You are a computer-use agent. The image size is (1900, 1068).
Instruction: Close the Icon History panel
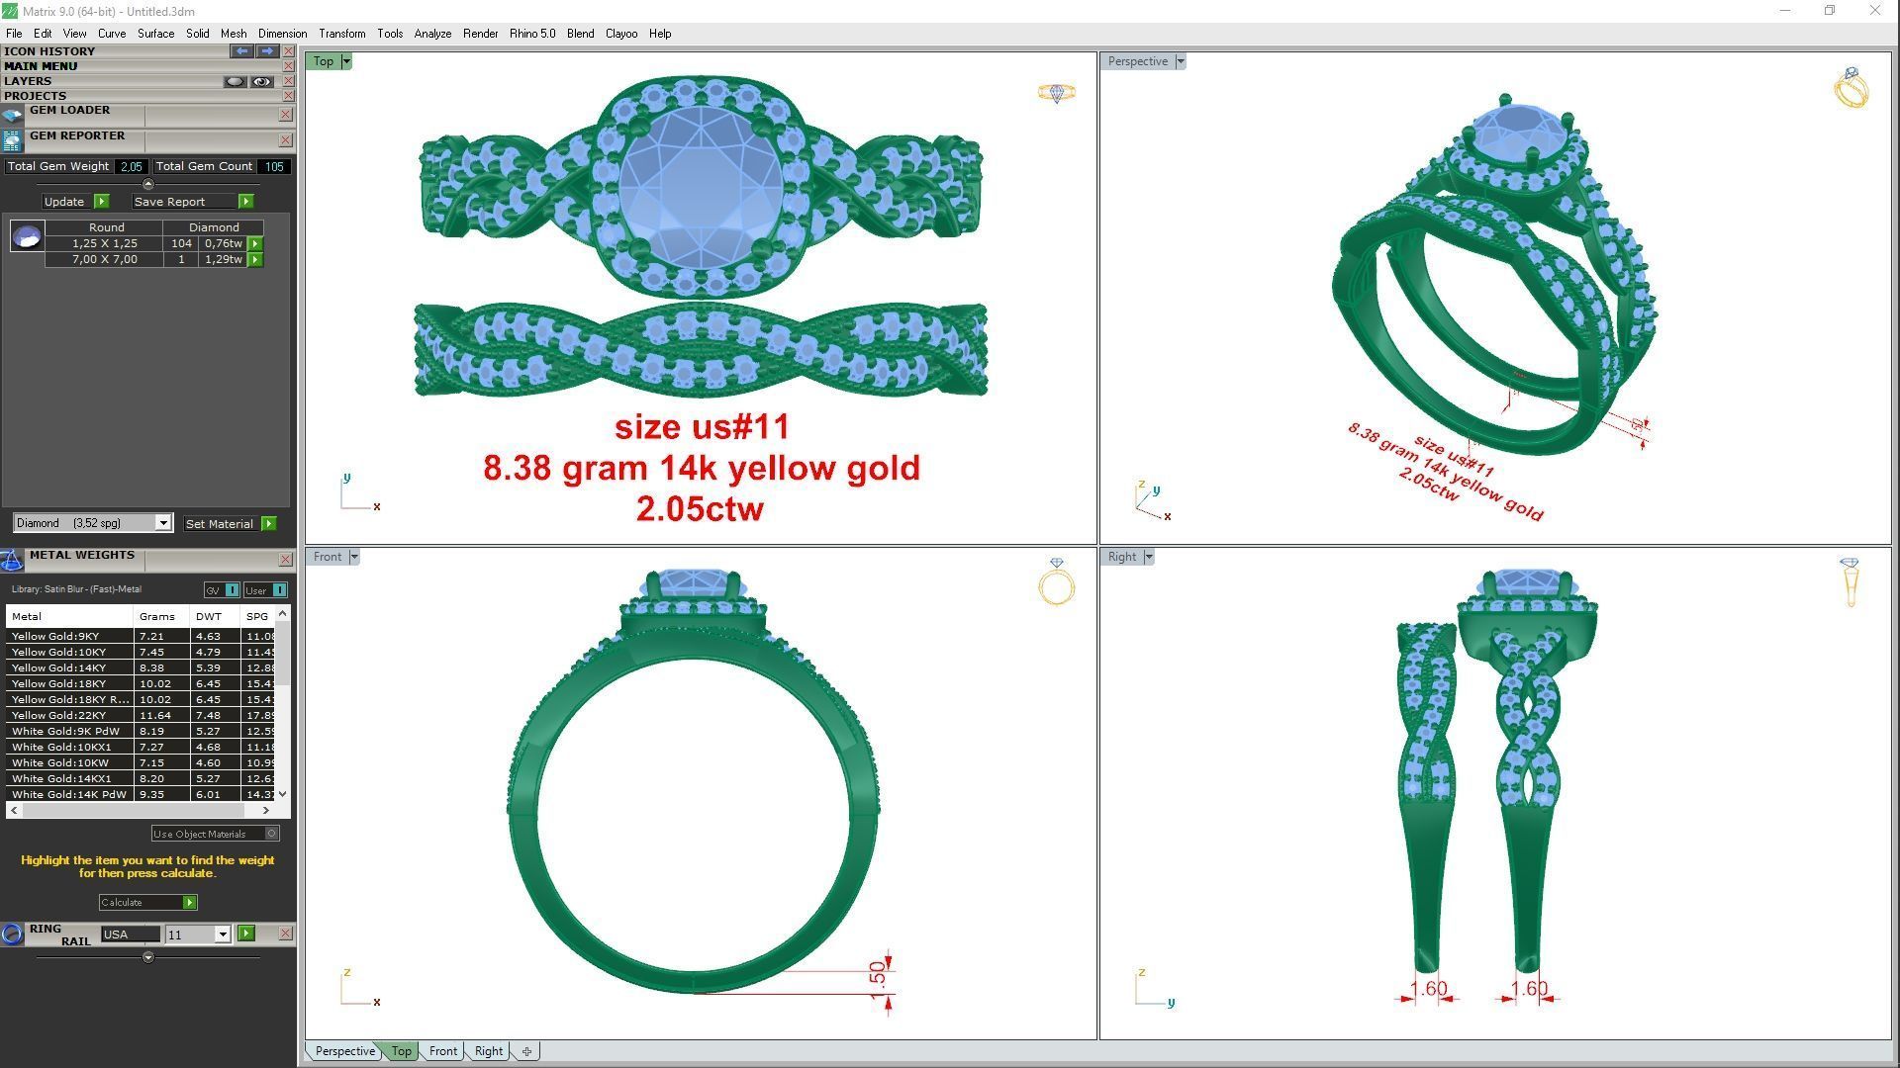pos(288,51)
